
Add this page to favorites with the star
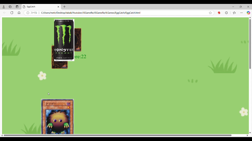(x=210, y=13)
